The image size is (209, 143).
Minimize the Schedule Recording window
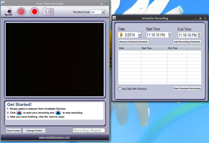(195, 18)
